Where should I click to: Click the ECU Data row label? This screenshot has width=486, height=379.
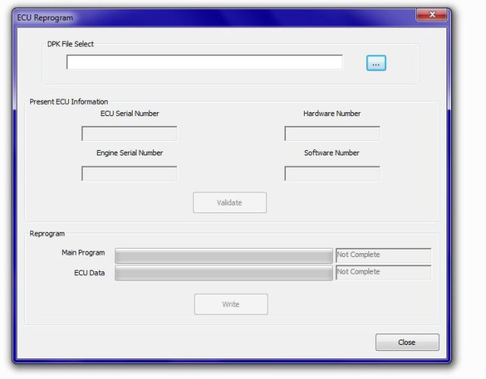pos(89,273)
